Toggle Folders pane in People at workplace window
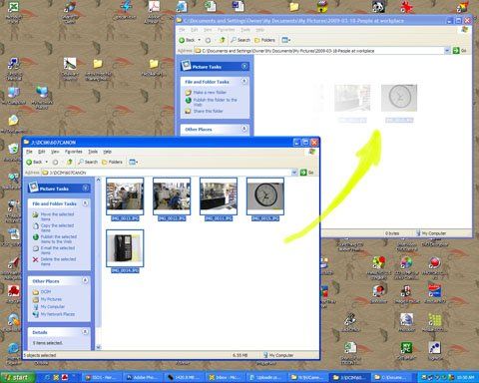This screenshot has height=383, width=479. [x=264, y=40]
